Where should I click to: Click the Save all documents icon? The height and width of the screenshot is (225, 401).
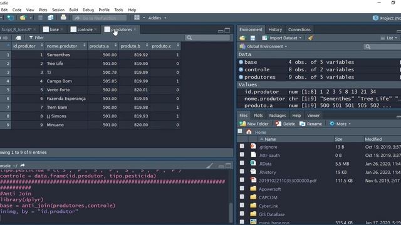50,17
